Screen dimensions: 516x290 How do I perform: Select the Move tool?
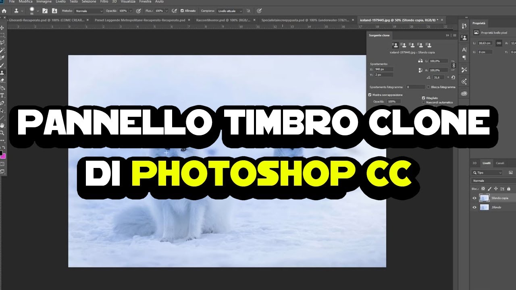2,27
